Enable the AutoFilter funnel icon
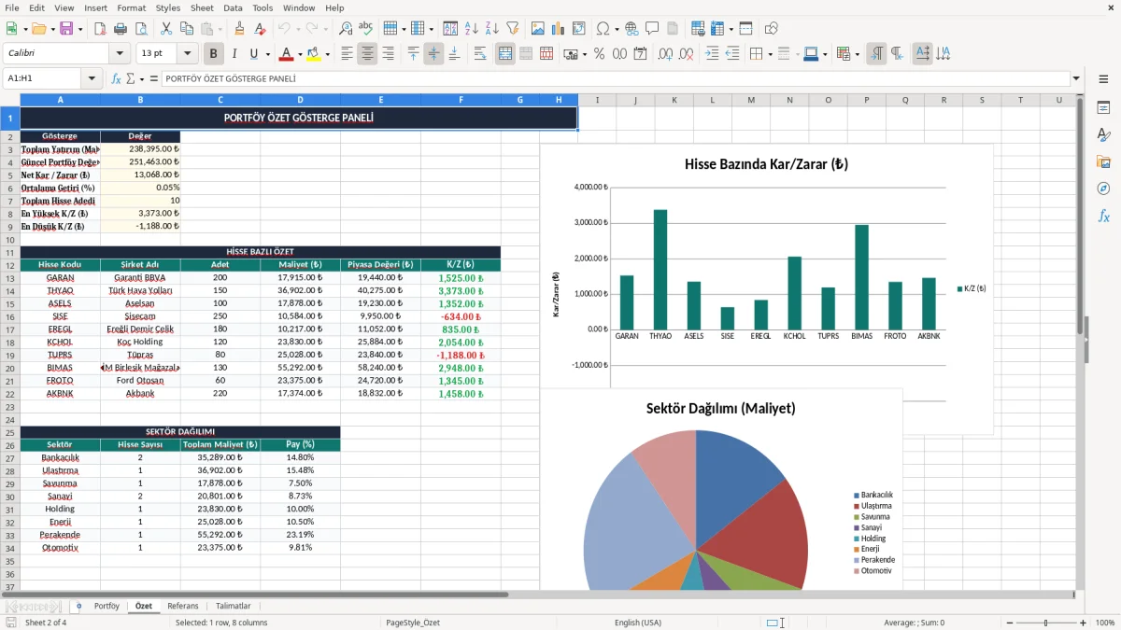 [512, 29]
